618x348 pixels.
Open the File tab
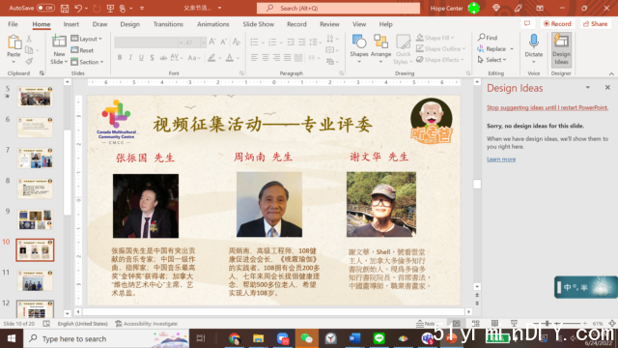(x=13, y=24)
